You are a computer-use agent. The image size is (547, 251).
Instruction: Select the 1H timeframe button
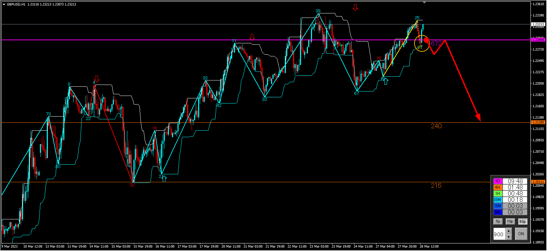coord(497,194)
